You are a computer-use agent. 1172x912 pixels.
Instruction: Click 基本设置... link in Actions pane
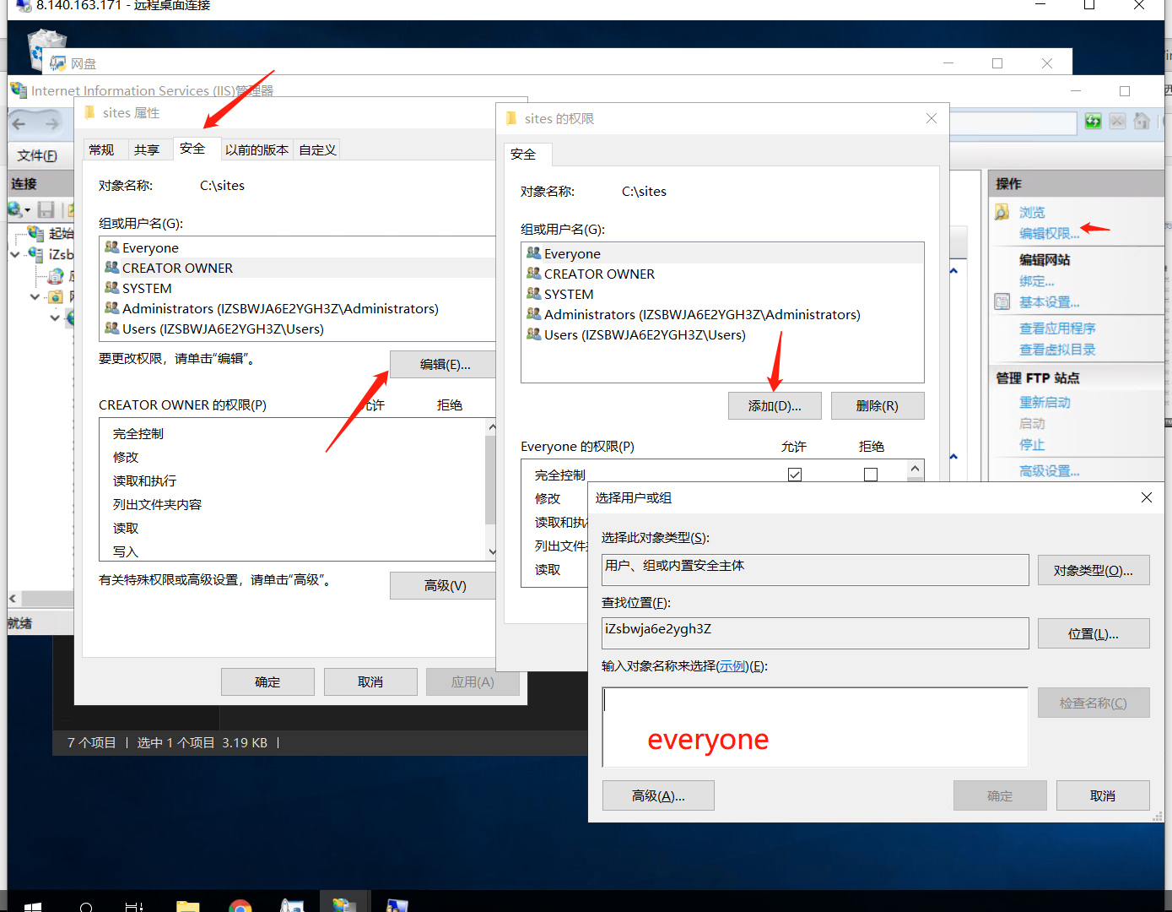click(x=1049, y=301)
